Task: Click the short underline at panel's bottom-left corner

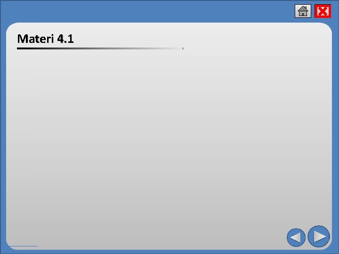Action: tap(24, 246)
